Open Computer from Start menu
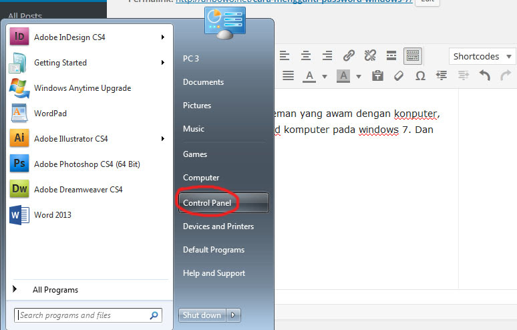This screenshot has height=330, width=517. point(201,178)
